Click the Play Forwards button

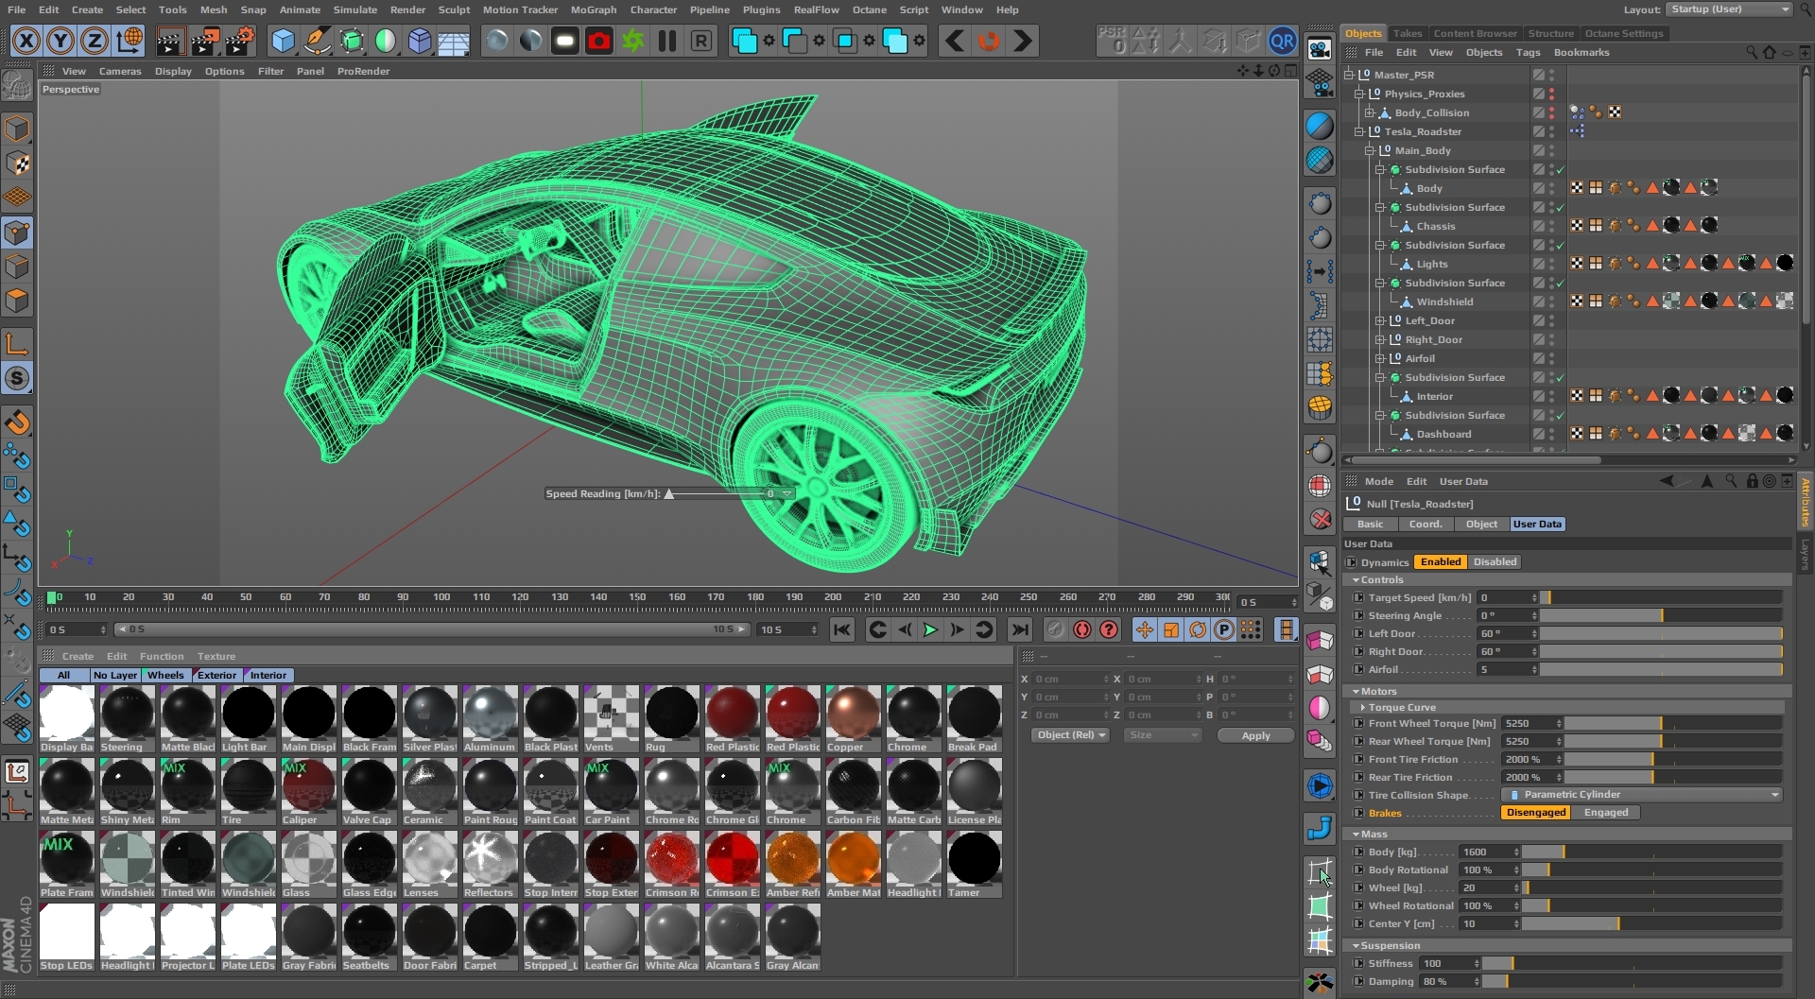coord(930,629)
